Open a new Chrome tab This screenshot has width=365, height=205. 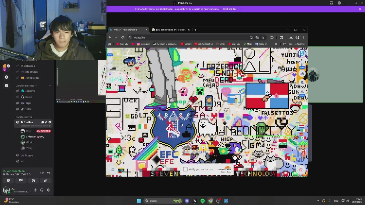[195, 30]
